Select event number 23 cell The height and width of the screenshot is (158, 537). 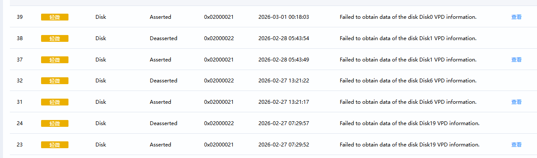20,145
